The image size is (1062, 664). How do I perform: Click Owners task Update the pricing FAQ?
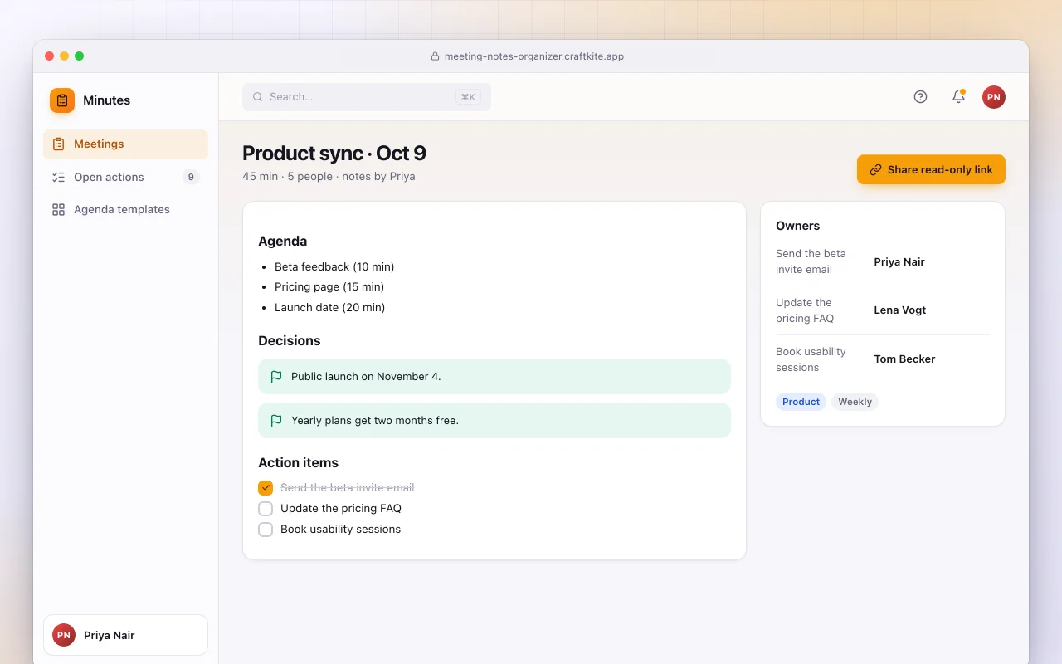805,310
